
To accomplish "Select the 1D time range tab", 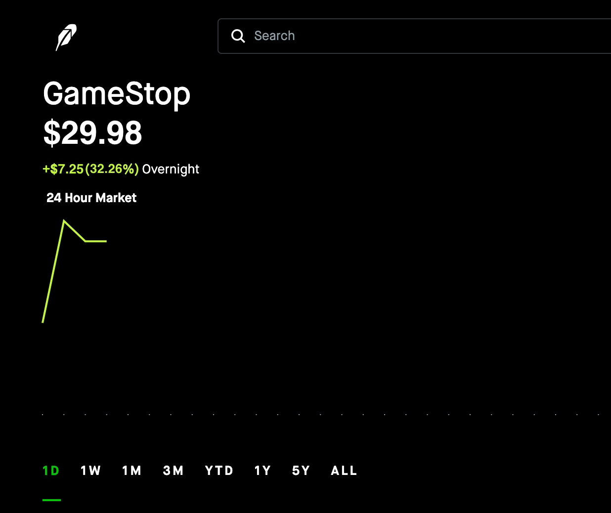I will tap(51, 470).
